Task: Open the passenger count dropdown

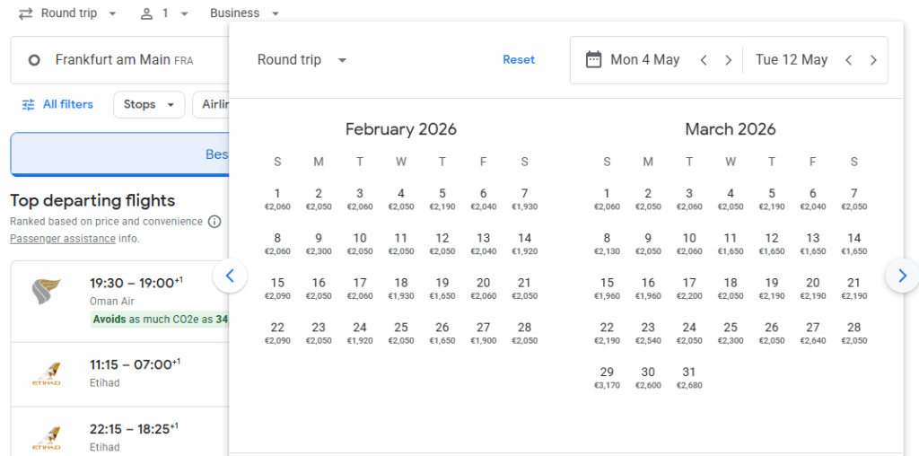Action: coord(165,13)
